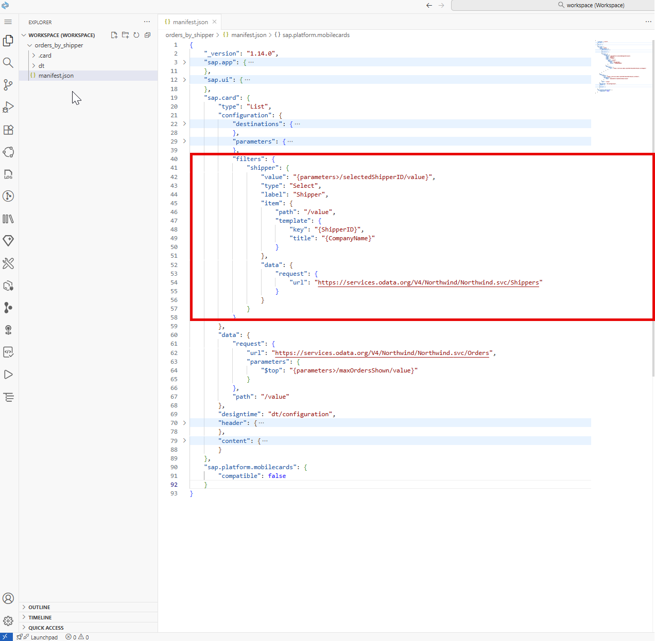Screen dimensions: 655x641
Task: Unfold the "parameters" block on line 29
Action: 184,141
